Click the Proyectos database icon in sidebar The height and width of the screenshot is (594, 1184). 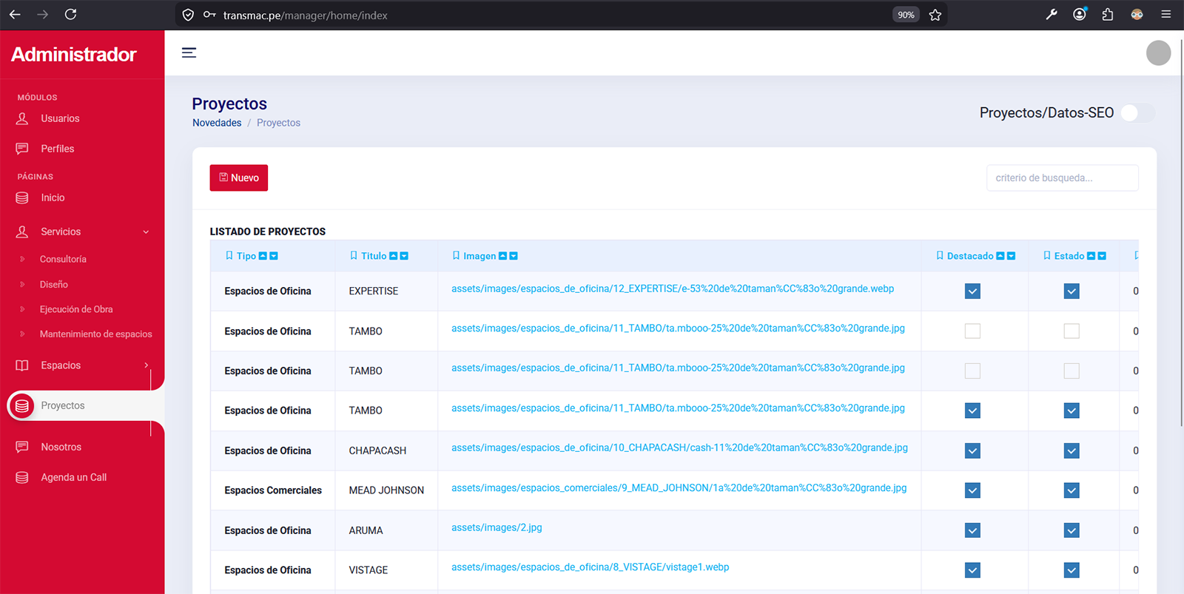[x=22, y=406]
